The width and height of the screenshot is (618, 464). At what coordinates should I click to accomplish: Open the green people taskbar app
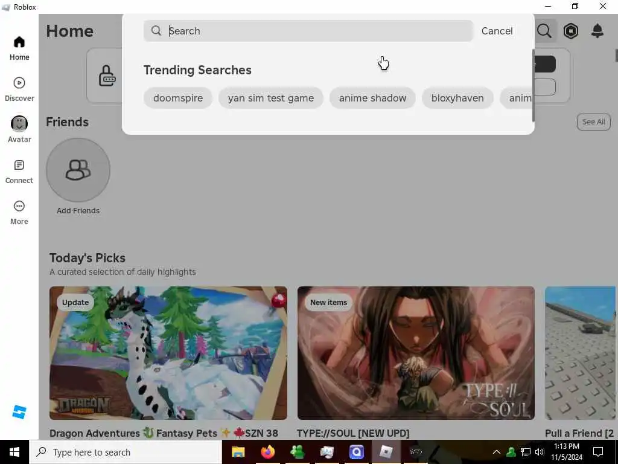tap(297, 452)
